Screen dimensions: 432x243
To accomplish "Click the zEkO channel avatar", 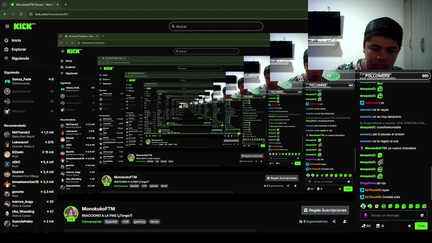I will pyautogui.click(x=7, y=164).
